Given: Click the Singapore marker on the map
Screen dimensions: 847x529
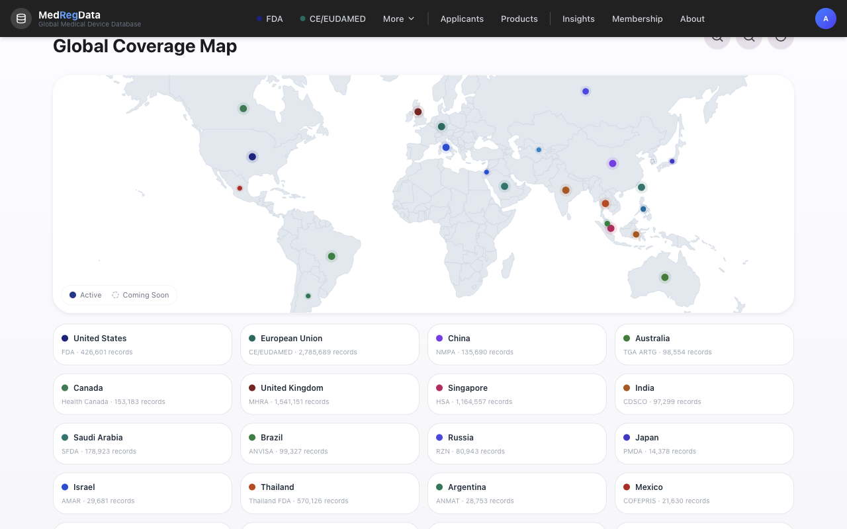Looking at the screenshot, I should [611, 229].
